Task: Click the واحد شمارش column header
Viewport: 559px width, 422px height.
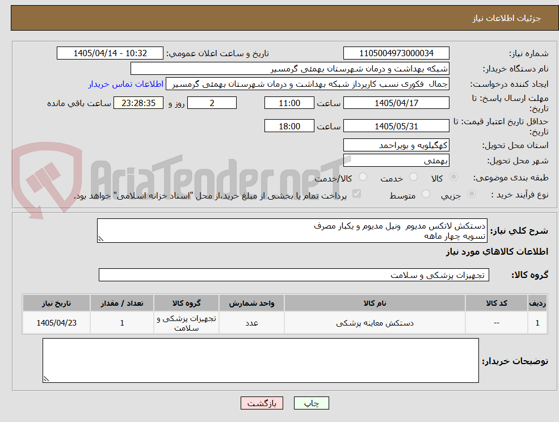Action: 251,303
